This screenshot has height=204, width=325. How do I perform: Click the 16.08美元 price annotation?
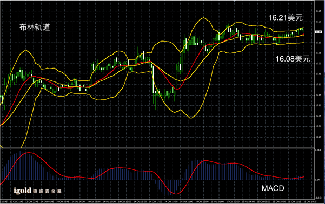(293, 59)
